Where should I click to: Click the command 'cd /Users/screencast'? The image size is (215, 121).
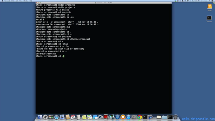tap(78, 39)
